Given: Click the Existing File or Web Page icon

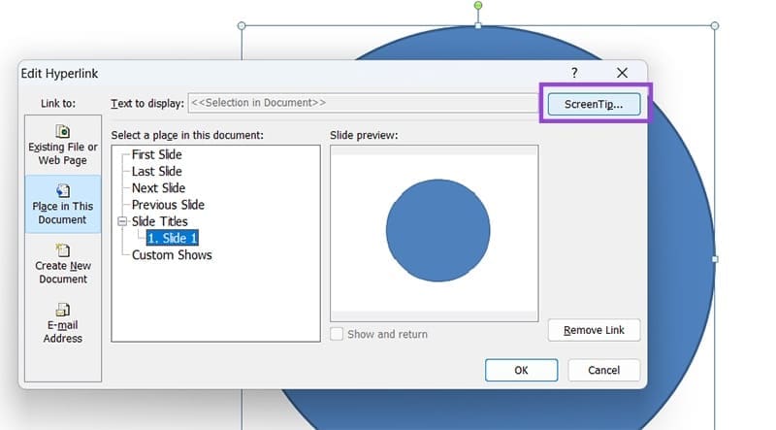Looking at the screenshot, I should click(63, 131).
